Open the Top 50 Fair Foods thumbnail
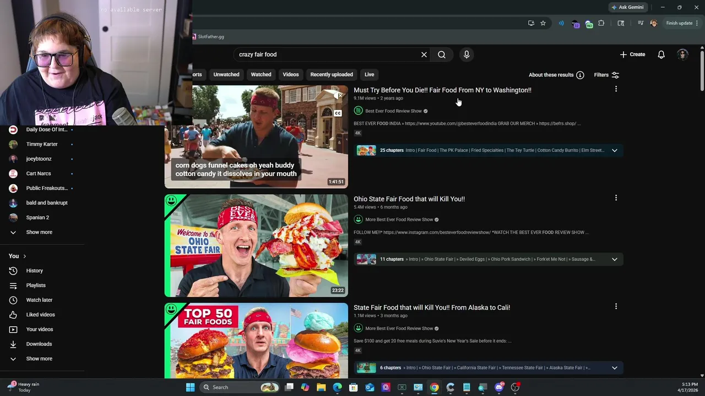 (256, 340)
